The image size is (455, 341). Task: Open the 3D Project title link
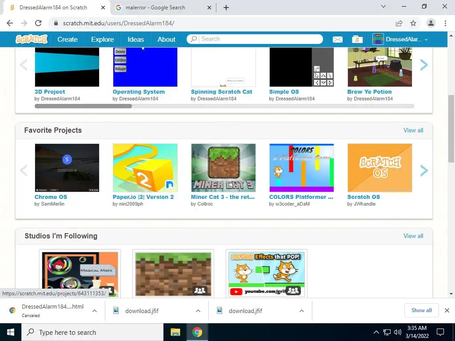click(x=50, y=91)
